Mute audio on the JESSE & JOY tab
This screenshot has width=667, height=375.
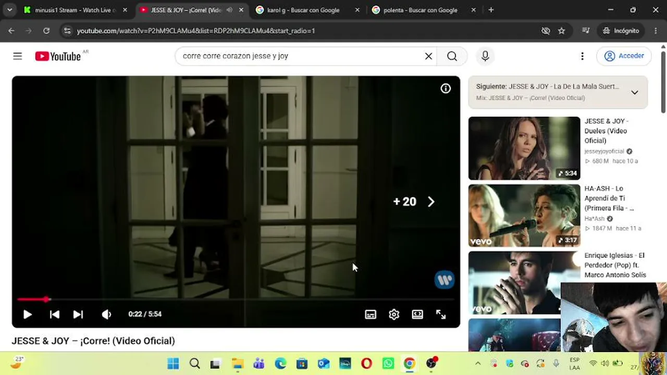coord(229,10)
